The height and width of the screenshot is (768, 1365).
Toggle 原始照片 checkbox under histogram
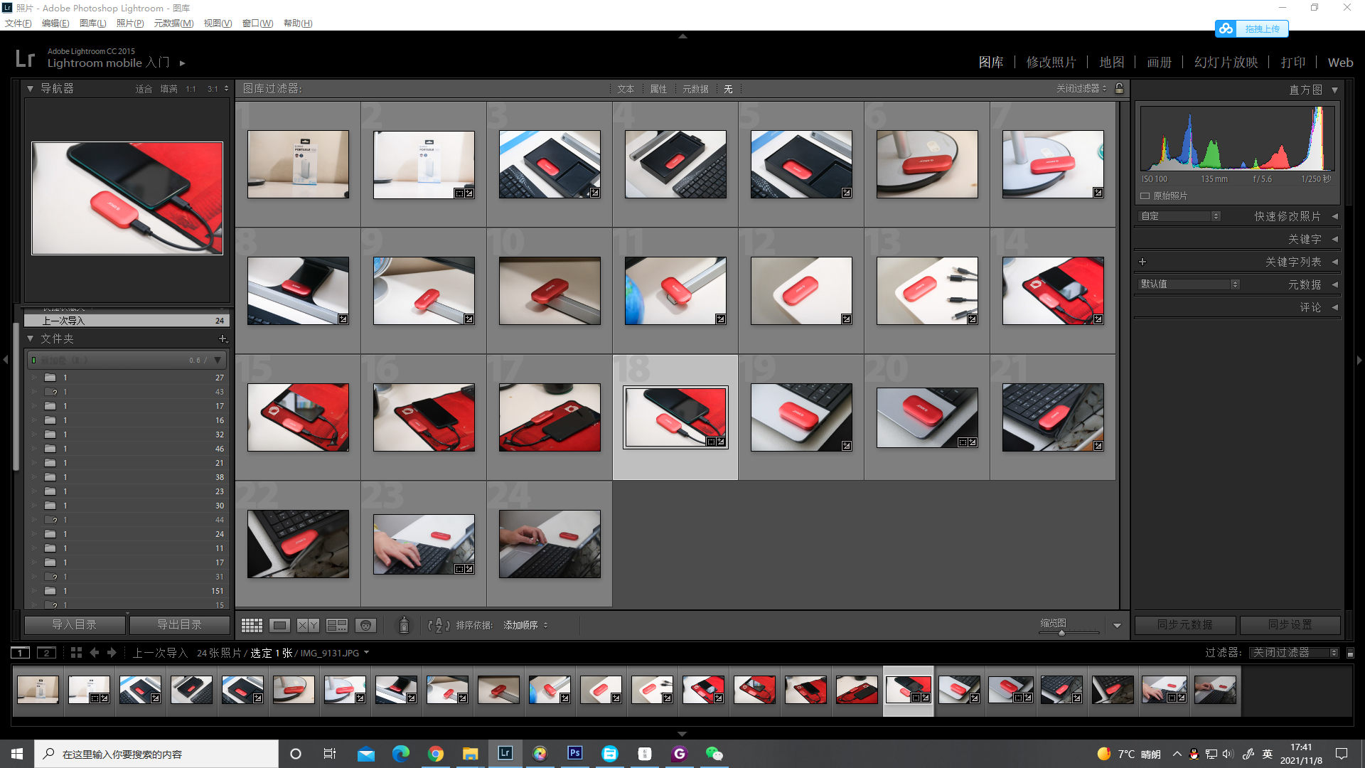click(1145, 196)
